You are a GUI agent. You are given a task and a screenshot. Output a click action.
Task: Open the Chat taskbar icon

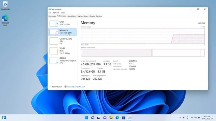point(105,118)
